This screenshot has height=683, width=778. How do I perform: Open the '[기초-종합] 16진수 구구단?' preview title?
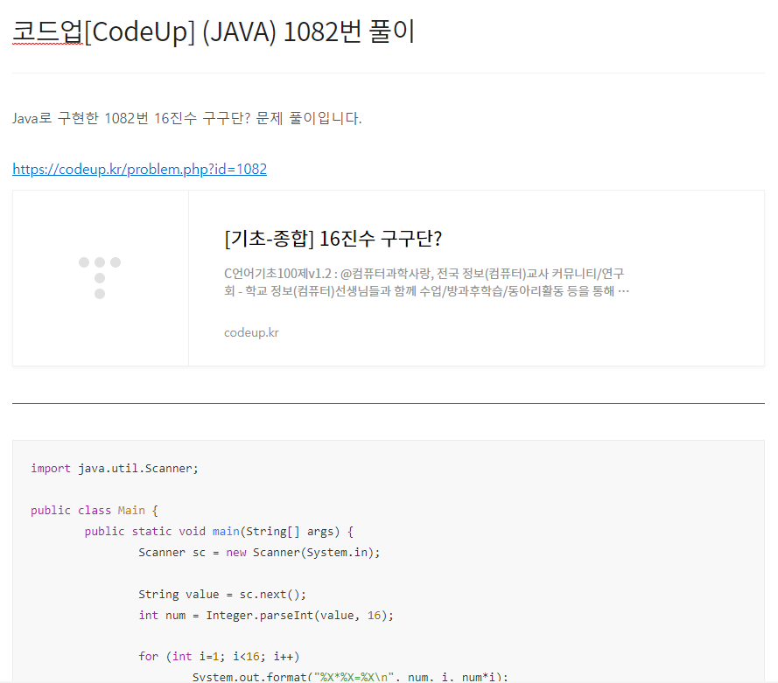click(x=333, y=239)
